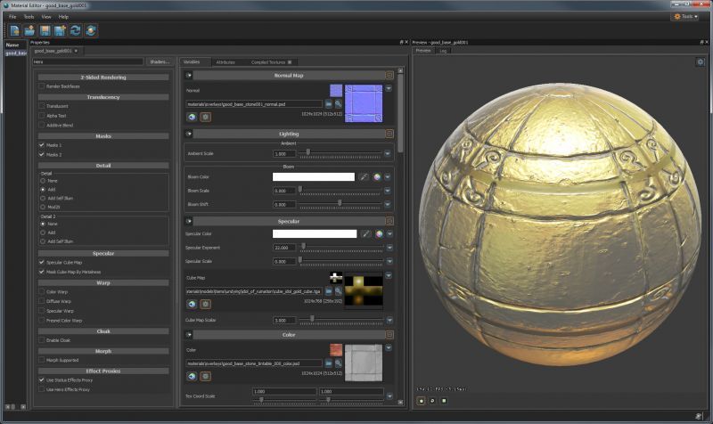This screenshot has height=424, width=713.
Task: Open the Bloom Color eyedropper tool
Action: click(x=365, y=177)
